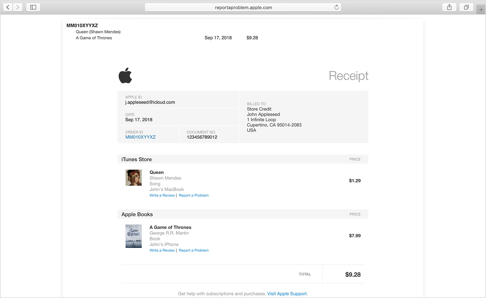
Task: Open order ID MM010XYYXZ link
Action: click(x=141, y=137)
